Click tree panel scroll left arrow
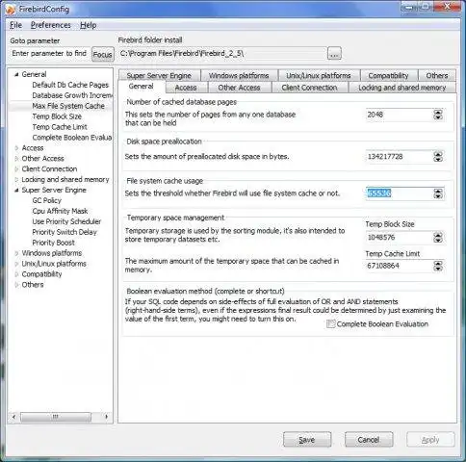The height and width of the screenshot is (462, 466). [13, 417]
